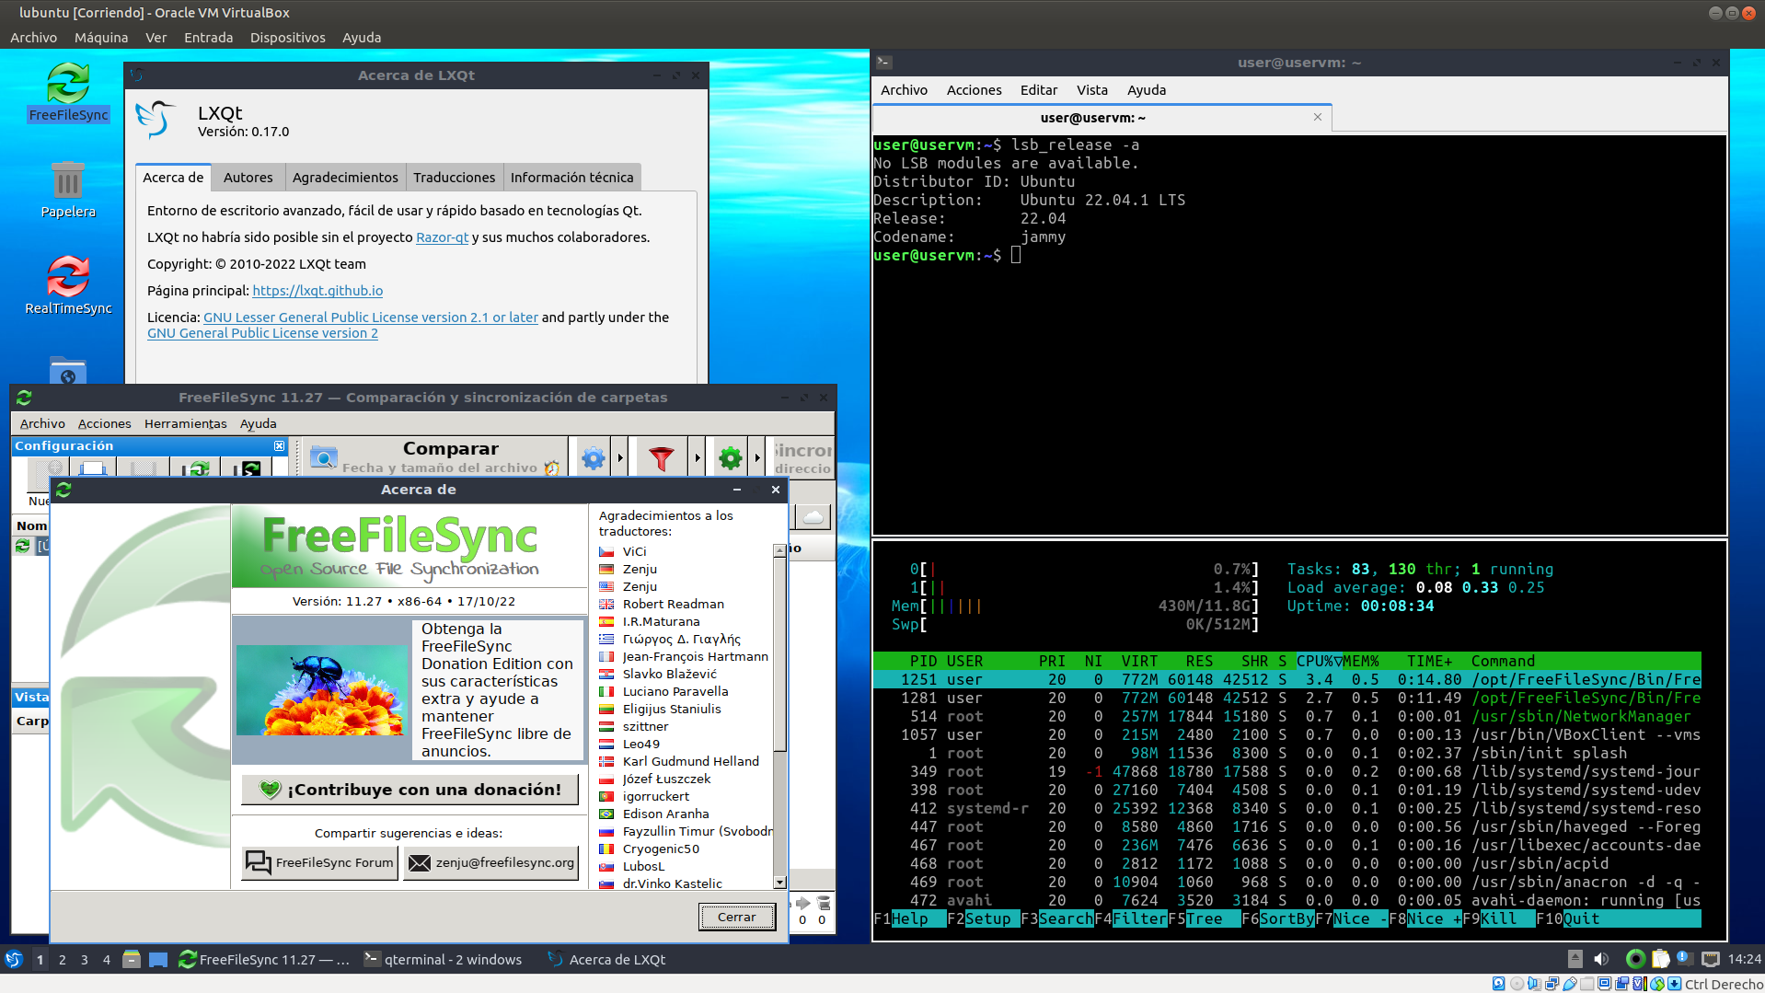Viewport: 1765px width, 993px height.
Task: Click VirtualBox USB device status icon
Action: [x=1570, y=984]
